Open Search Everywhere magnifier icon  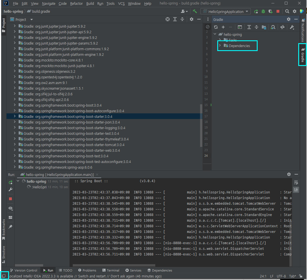287,11
